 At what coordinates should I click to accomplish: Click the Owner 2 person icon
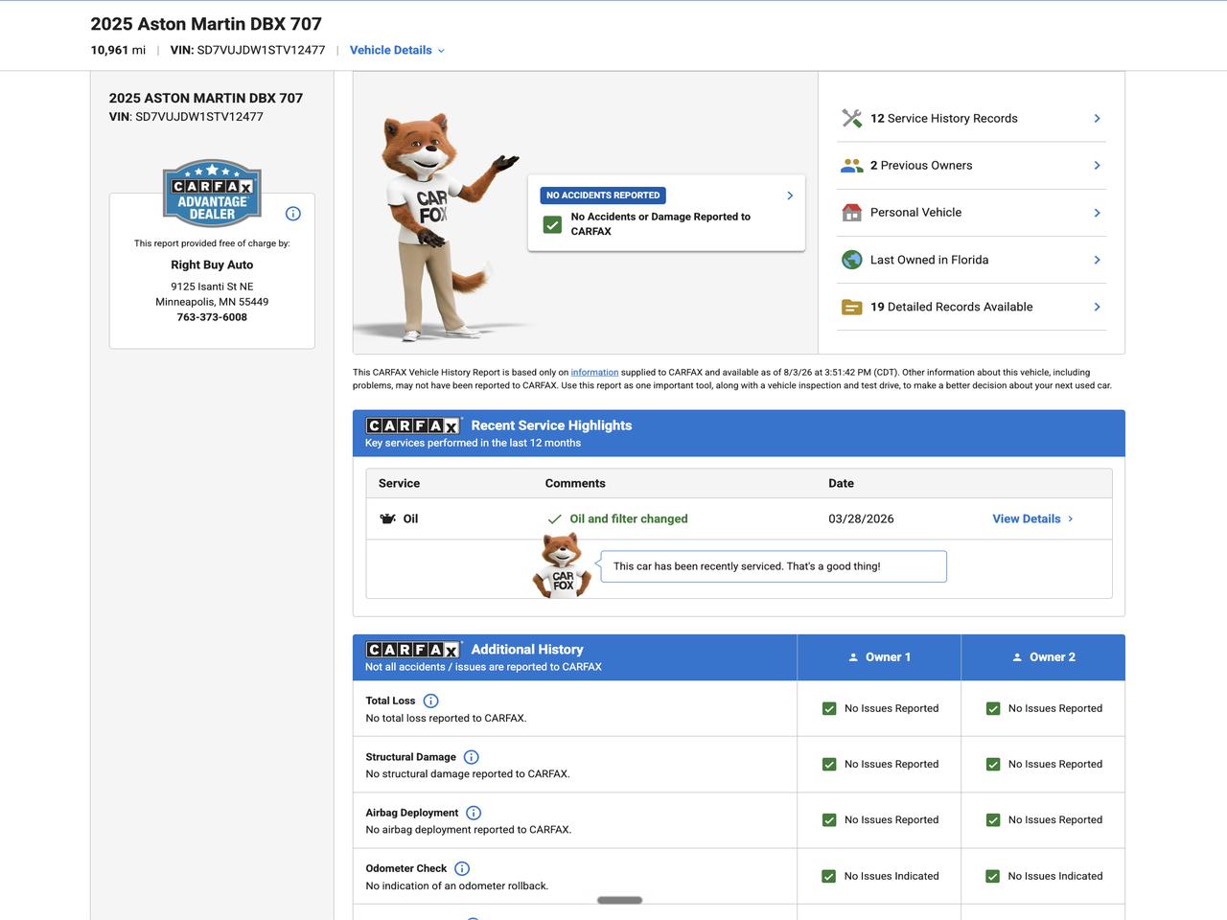pyautogui.click(x=1017, y=657)
